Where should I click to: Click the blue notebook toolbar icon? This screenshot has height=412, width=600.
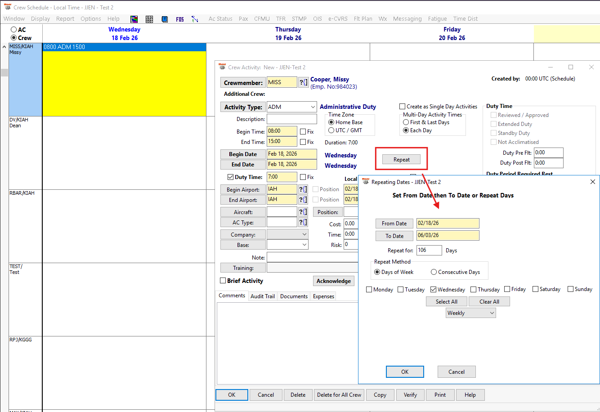(165, 19)
